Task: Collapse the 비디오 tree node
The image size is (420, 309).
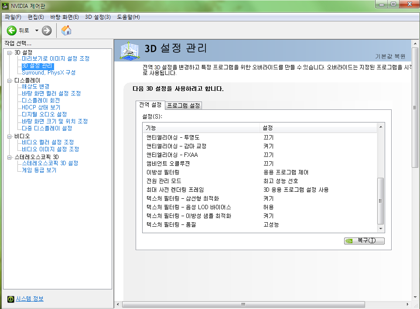Action: pyautogui.click(x=10, y=136)
